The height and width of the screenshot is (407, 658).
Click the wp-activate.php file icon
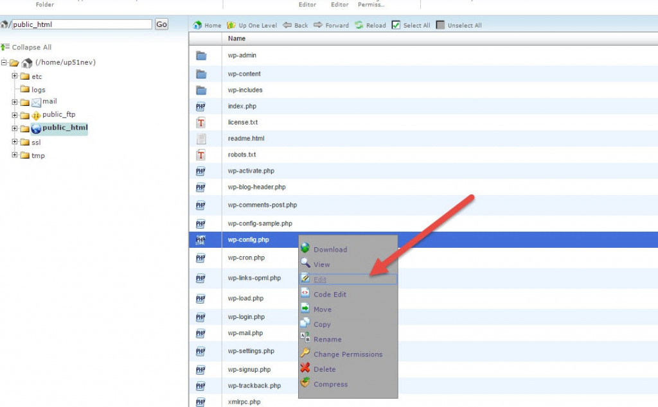tap(200, 171)
